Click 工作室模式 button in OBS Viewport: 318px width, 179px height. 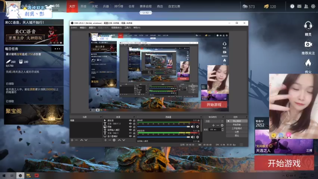[x=237, y=128]
